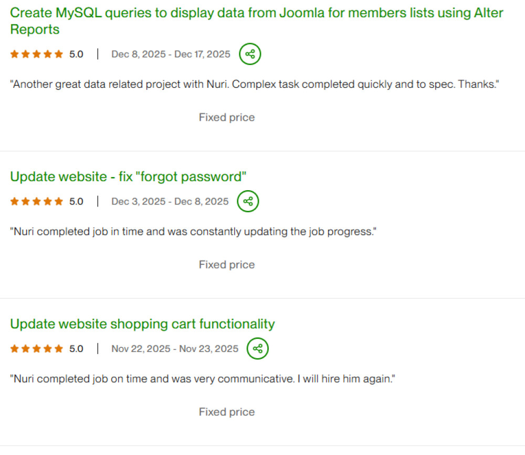Click "Fixed price" under the shopping cart job
This screenshot has width=525, height=455.
coord(227,412)
